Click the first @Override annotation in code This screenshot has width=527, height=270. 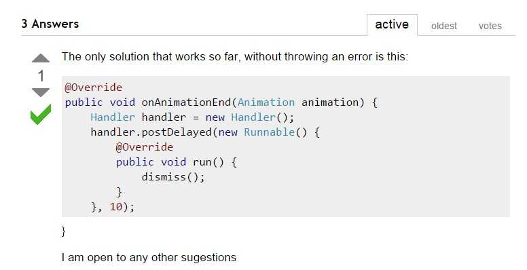94,88
